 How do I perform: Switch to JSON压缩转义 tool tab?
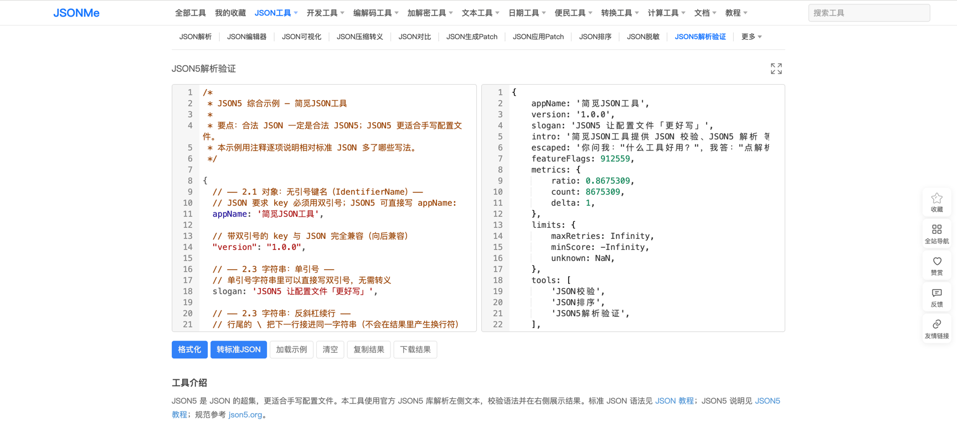click(x=360, y=36)
